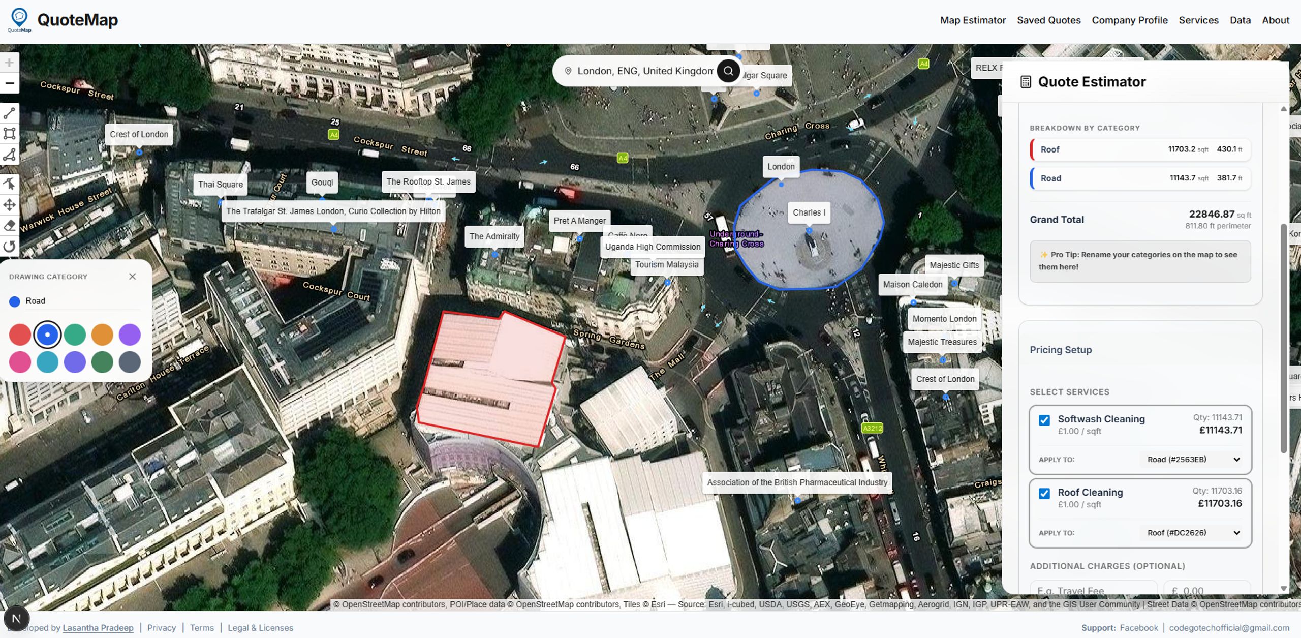Click the Grand Total value 22846.87

1212,214
